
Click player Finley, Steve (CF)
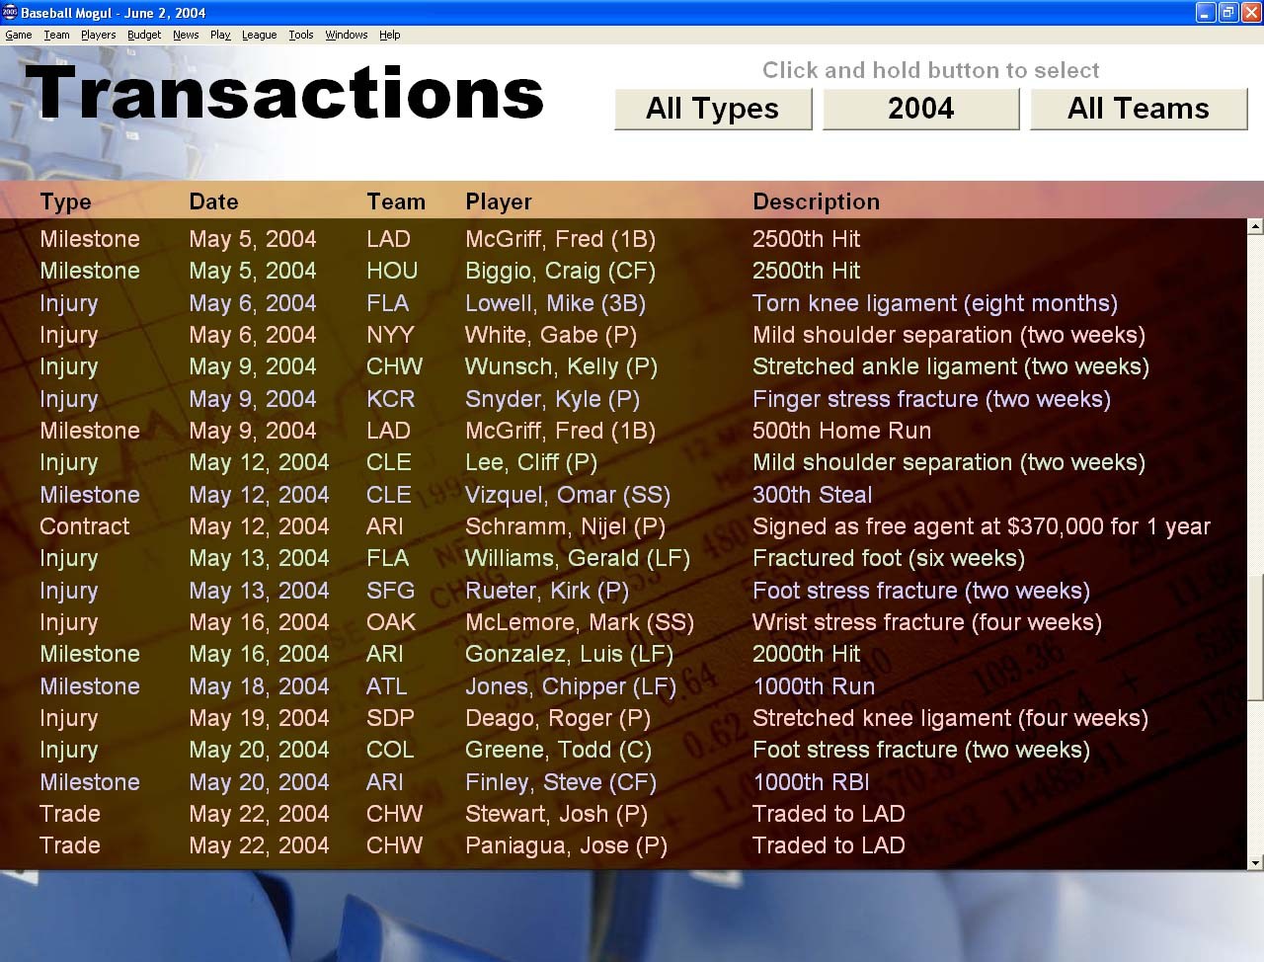coord(561,782)
